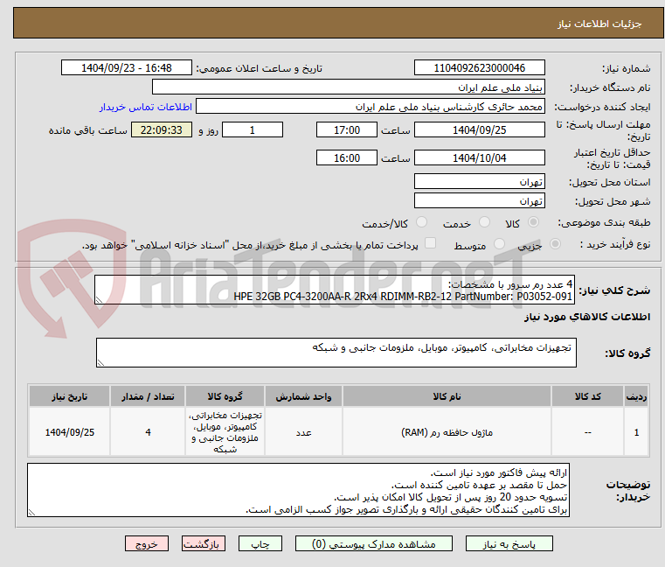
Task: Click the table date cell 1404/09/25
Action: [x=70, y=432]
